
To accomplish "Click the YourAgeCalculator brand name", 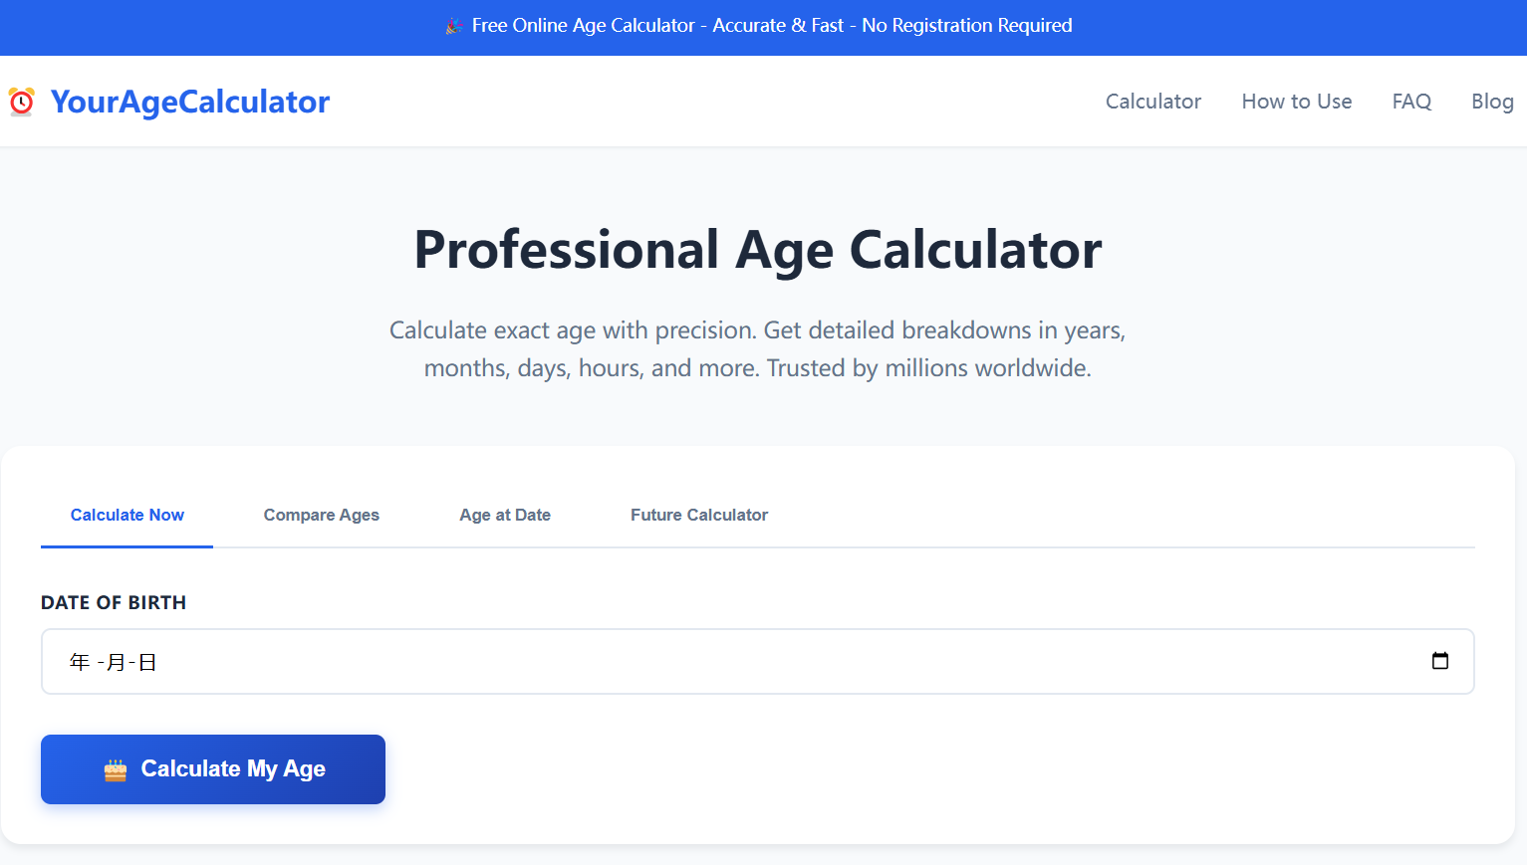I will pyautogui.click(x=190, y=102).
